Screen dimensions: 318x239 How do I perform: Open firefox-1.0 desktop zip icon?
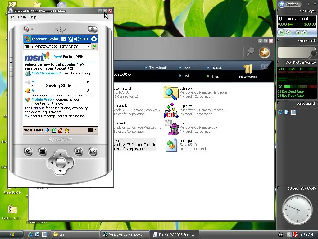(12, 213)
